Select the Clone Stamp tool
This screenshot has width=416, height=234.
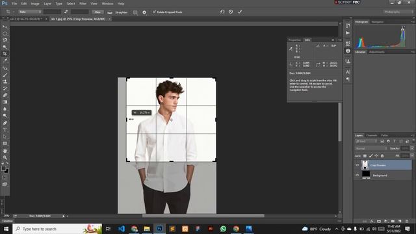coord(5,82)
